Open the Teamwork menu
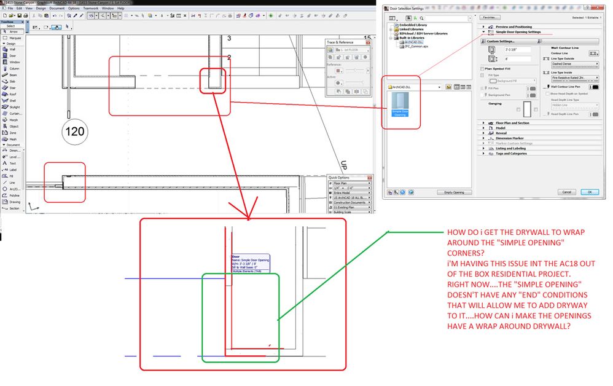 click(x=91, y=8)
